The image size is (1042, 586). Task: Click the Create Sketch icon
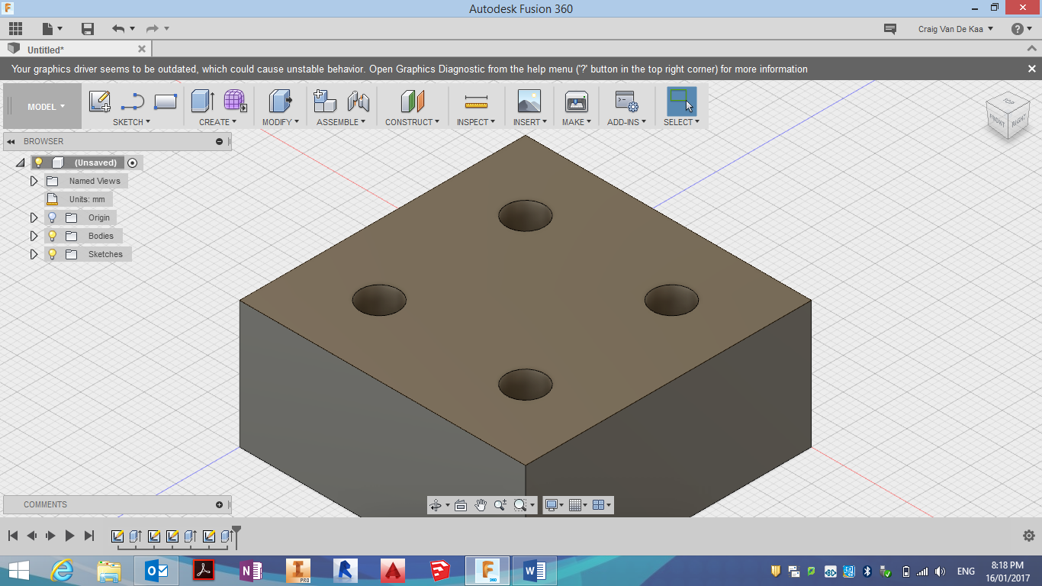click(x=100, y=101)
